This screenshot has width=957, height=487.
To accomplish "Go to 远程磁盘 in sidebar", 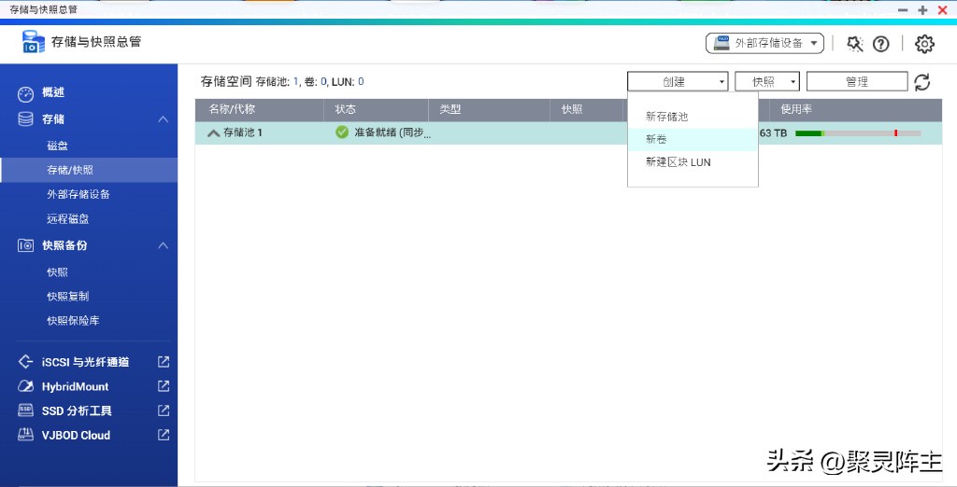I will tap(67, 219).
